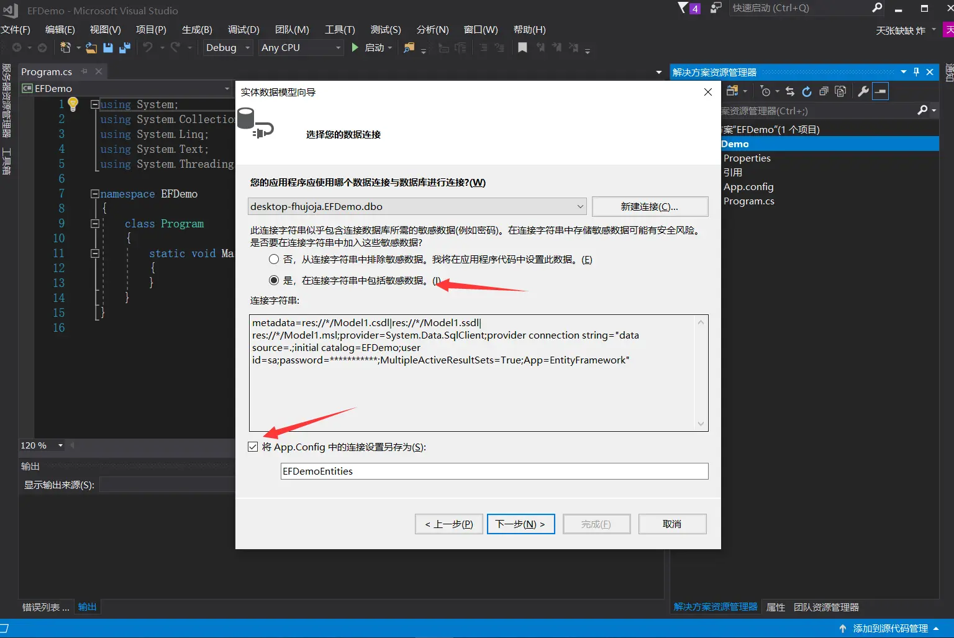Toggle the save connection settings in App.Config checkbox
The height and width of the screenshot is (638, 954).
click(253, 447)
